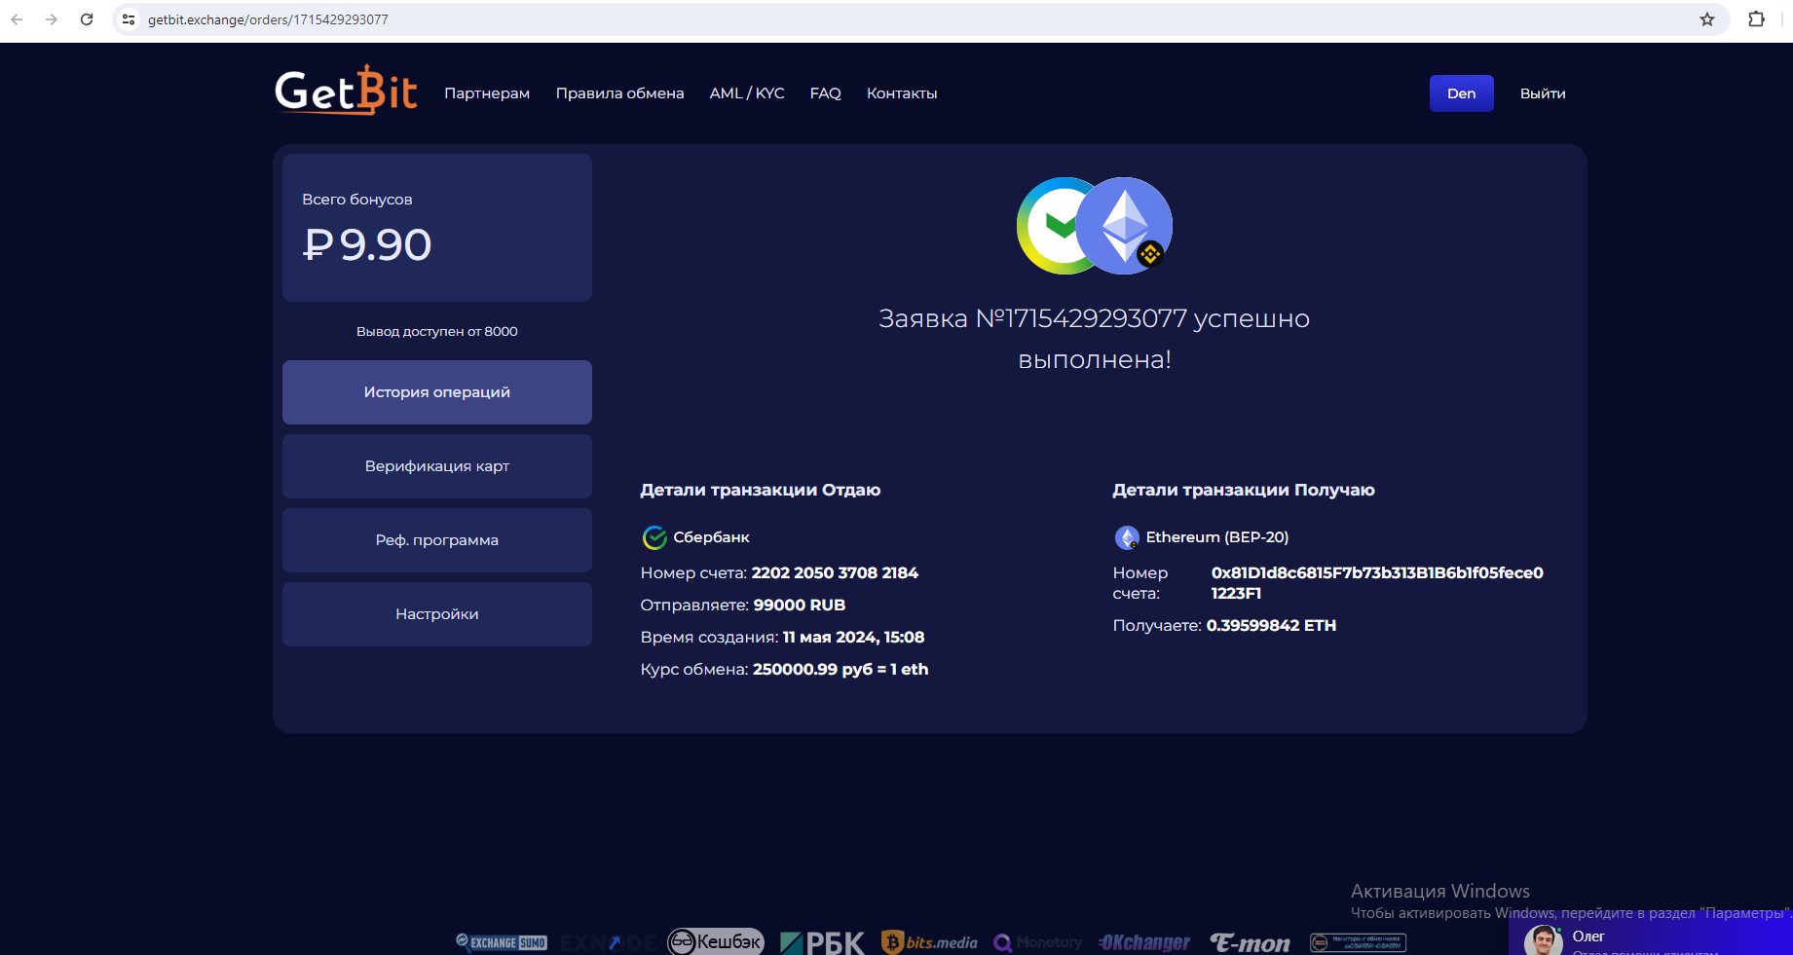1793x955 pixels.
Task: Open Реф. программа section
Action: coord(437,540)
